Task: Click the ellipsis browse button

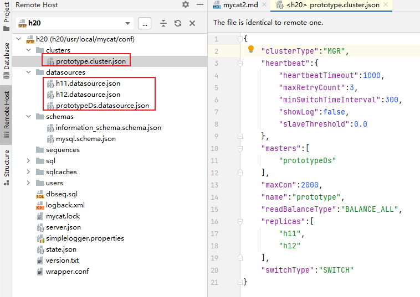Action: [145, 23]
